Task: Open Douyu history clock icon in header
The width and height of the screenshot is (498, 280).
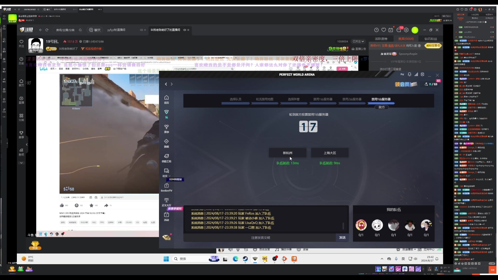Action: pos(376,30)
